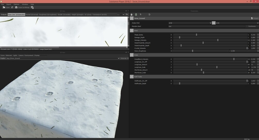Click the Presets page icon
Screen dimensions: 259x140
pyautogui.click(x=252, y=18)
